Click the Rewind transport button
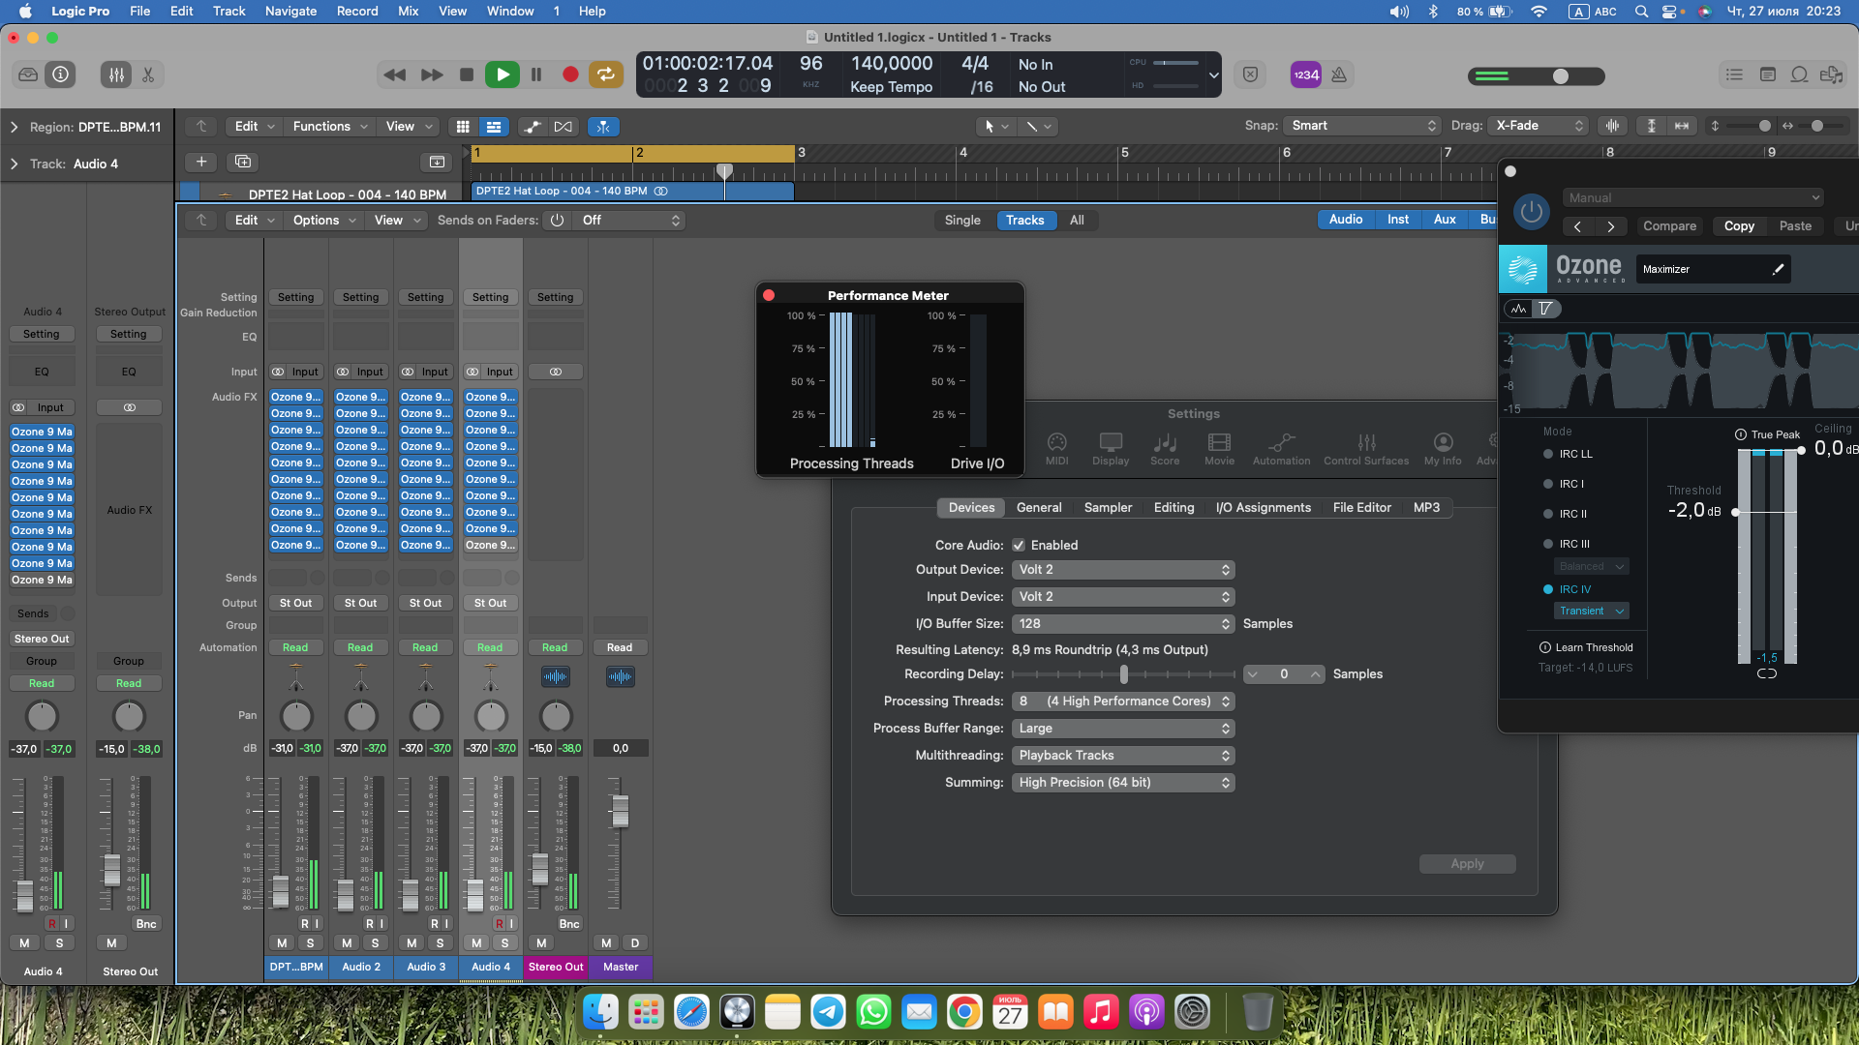Viewport: 1859px width, 1045px height. click(x=395, y=75)
